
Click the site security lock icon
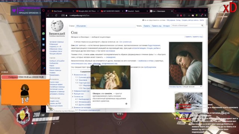pyautogui.click(x=66, y=16)
